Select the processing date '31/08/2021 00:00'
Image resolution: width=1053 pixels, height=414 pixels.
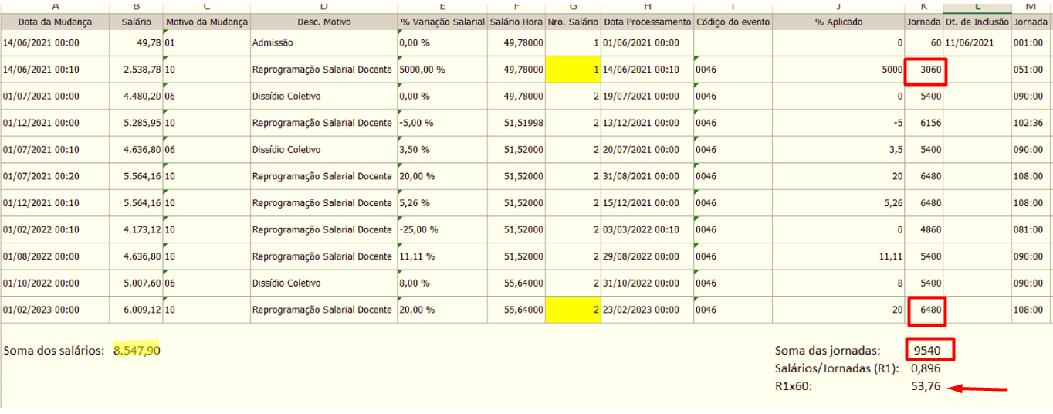[x=647, y=176]
